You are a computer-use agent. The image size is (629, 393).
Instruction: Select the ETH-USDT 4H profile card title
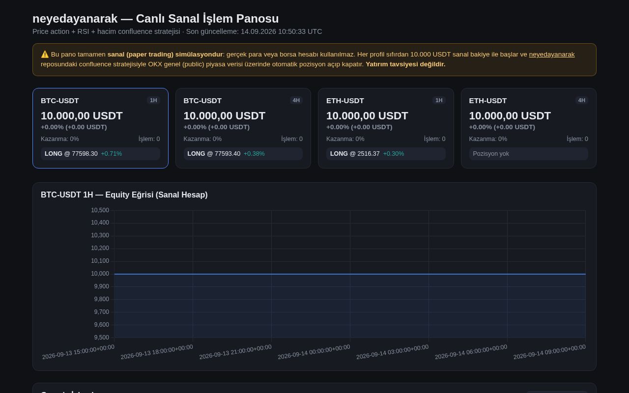coord(488,101)
